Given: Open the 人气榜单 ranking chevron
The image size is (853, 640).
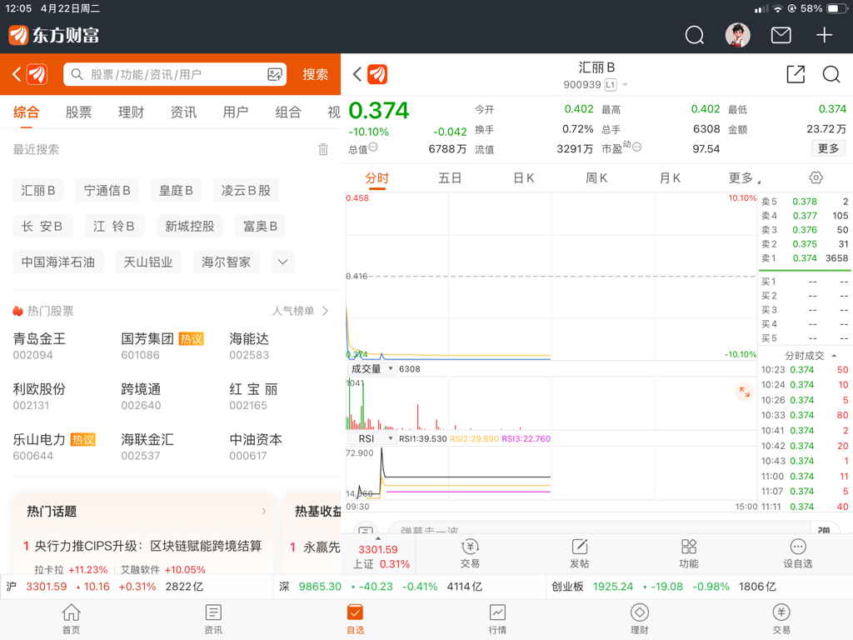Looking at the screenshot, I should (x=326, y=311).
